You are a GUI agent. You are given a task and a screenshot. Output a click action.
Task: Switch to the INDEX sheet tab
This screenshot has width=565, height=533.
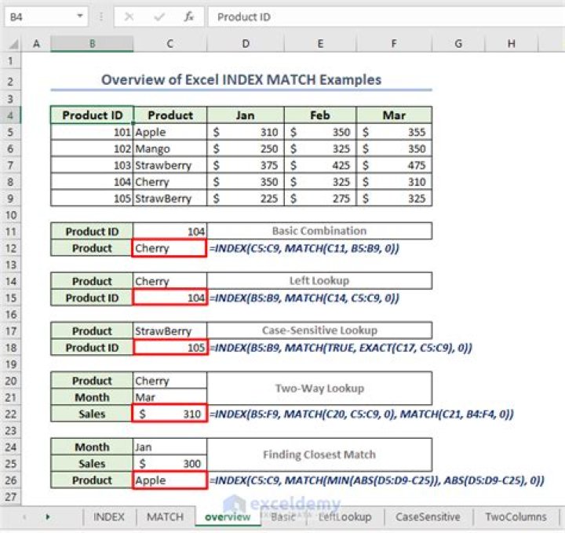coord(109,517)
